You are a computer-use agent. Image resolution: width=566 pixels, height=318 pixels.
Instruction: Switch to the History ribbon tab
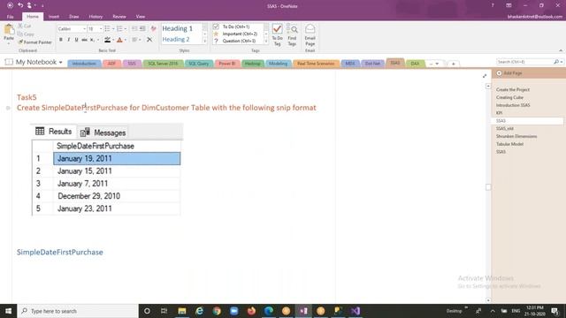(96, 17)
